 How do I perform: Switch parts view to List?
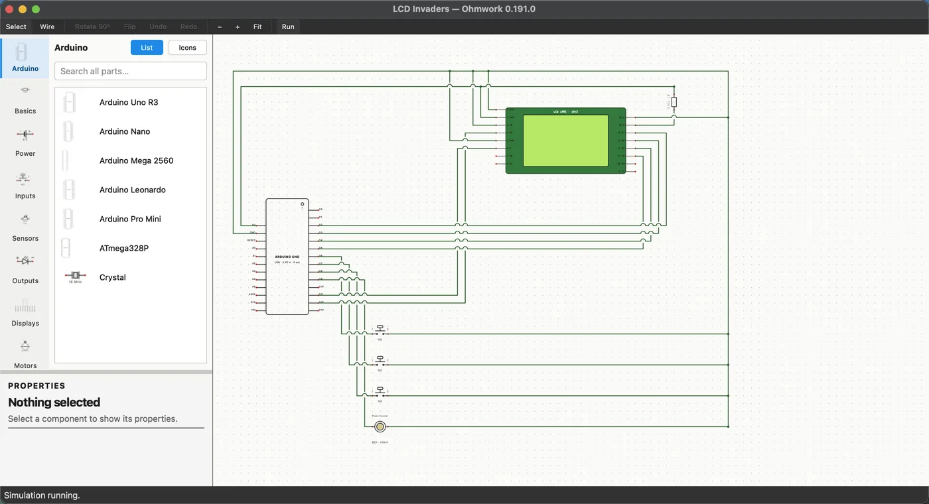click(147, 48)
